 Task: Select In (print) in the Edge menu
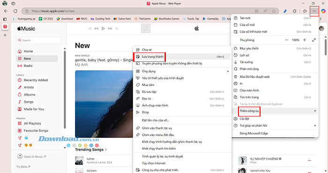coord(275,84)
